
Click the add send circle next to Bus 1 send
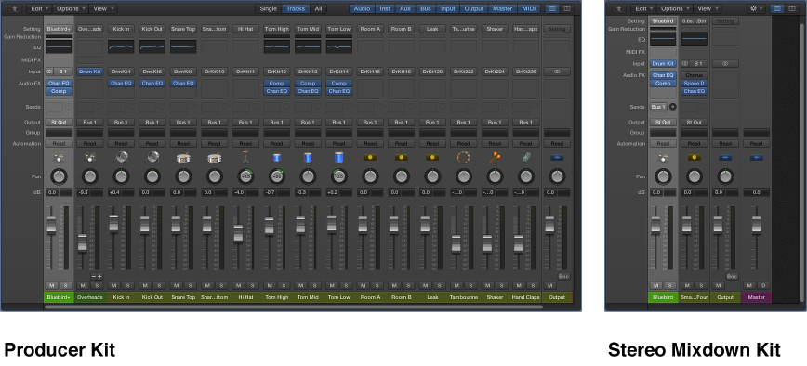coord(673,107)
